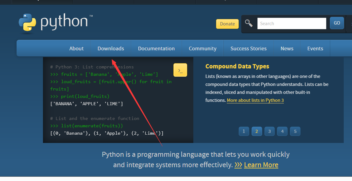
Task: Launch the interactive shell icon
Action: 180,70
